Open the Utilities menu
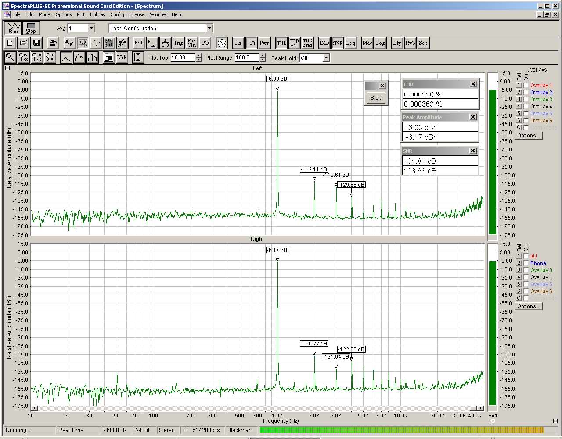 (97, 14)
